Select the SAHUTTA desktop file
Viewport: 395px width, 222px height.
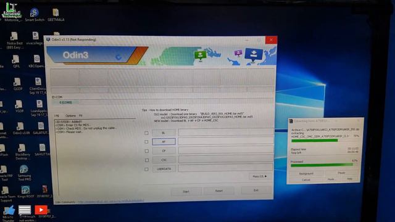43,150
